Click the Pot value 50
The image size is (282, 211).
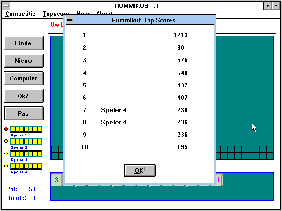pos(32,189)
